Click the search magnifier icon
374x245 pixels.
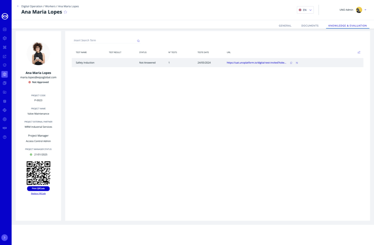pyautogui.click(x=138, y=41)
